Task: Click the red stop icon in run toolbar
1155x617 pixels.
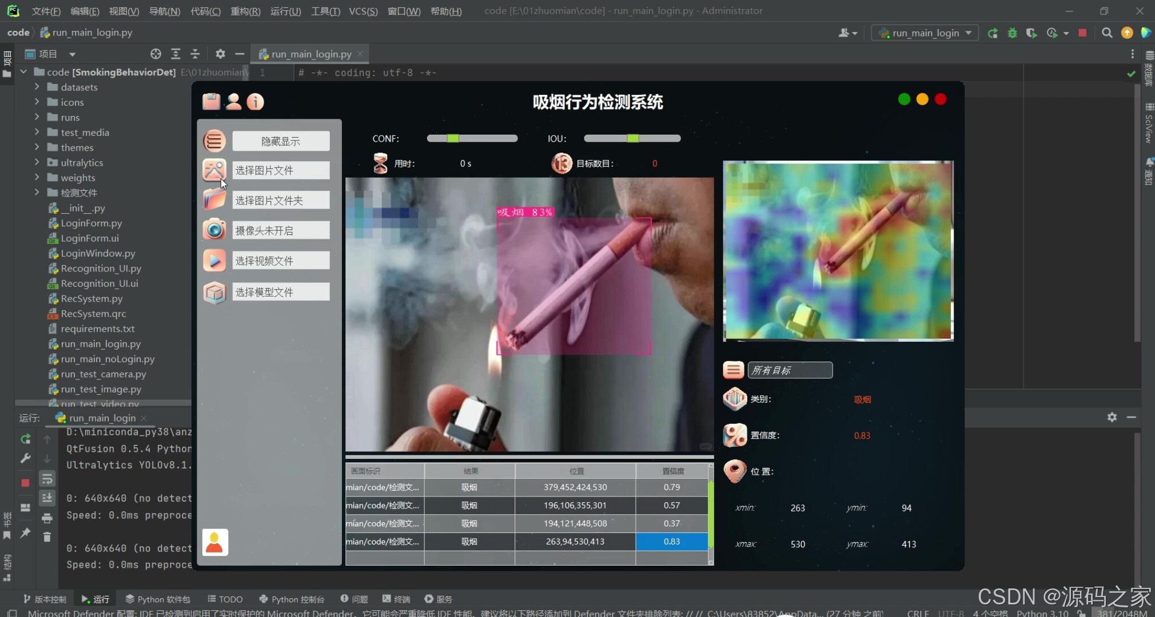Action: (x=1082, y=33)
